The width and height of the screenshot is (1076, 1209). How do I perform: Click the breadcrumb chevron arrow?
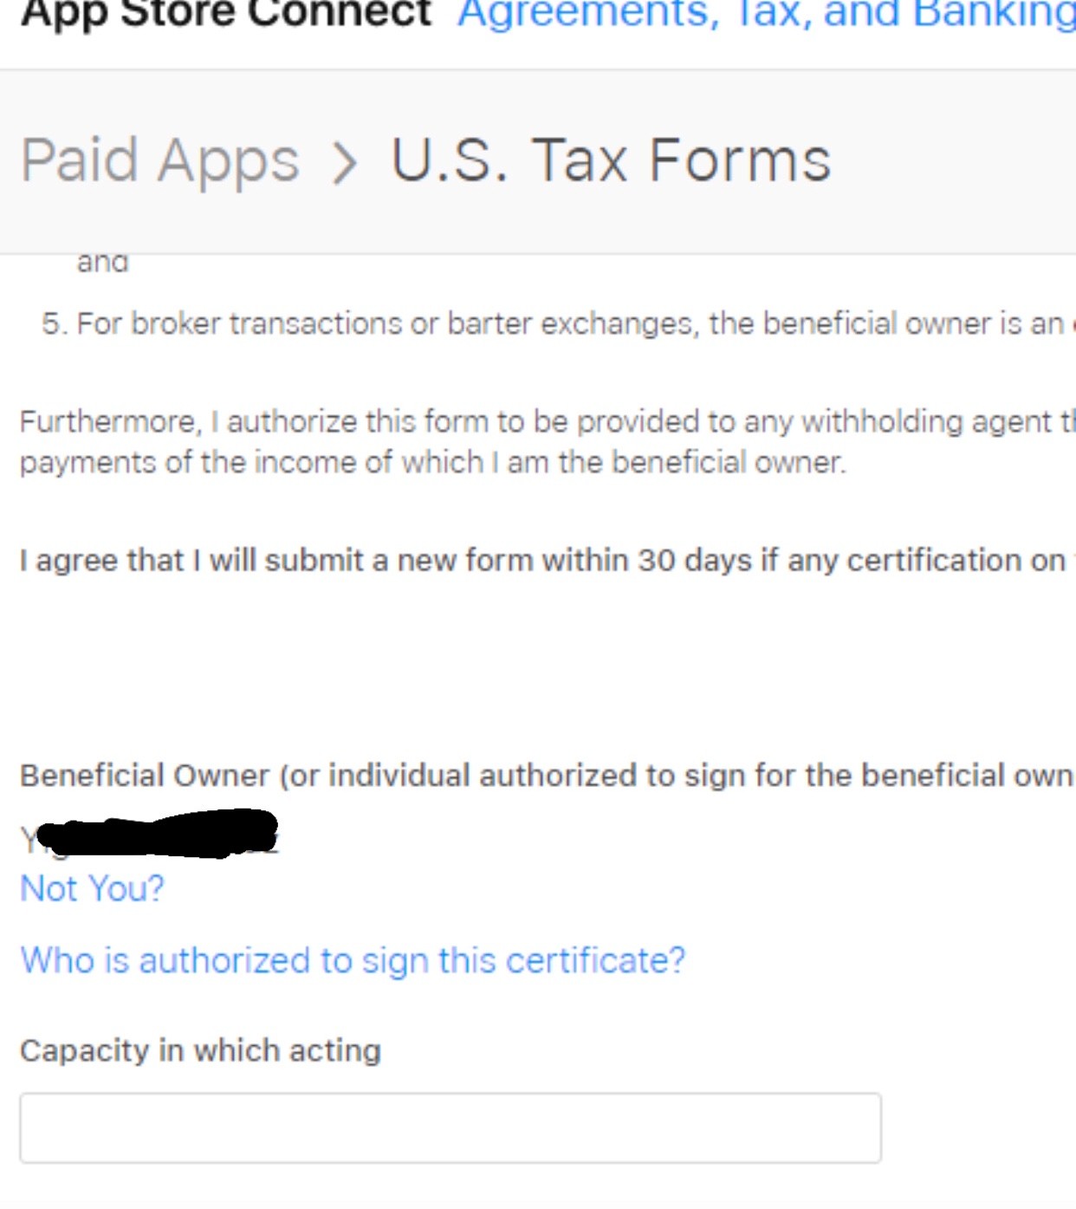[x=345, y=162]
